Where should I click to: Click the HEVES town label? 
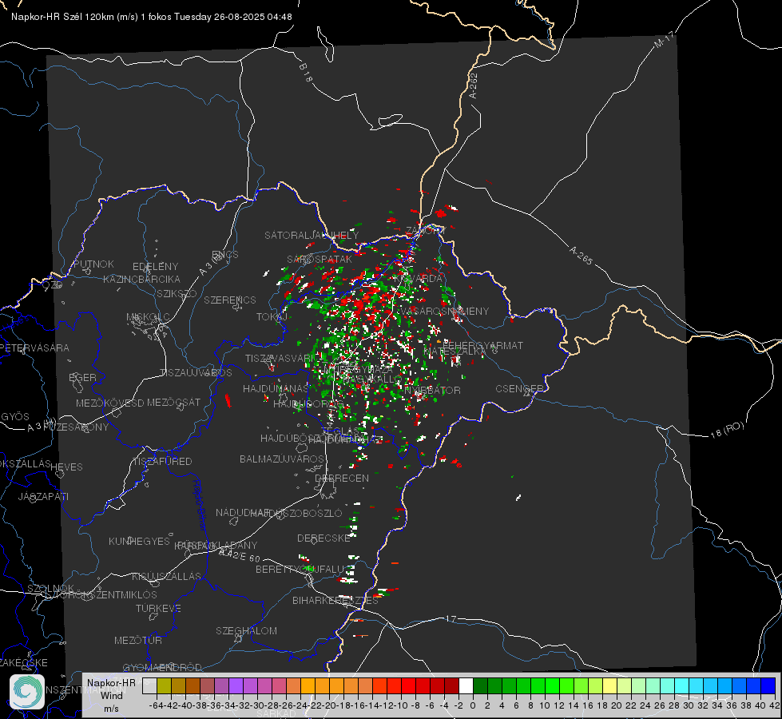coord(66,467)
